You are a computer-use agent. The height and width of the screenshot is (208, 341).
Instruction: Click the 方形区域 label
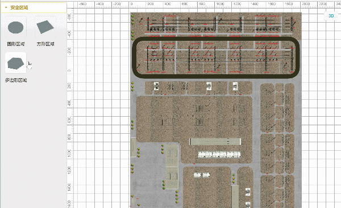[45, 44]
